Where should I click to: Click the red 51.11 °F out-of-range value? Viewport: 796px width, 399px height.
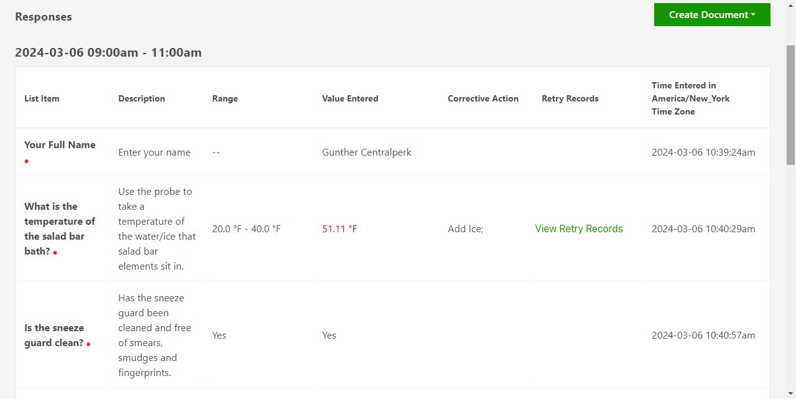click(339, 228)
